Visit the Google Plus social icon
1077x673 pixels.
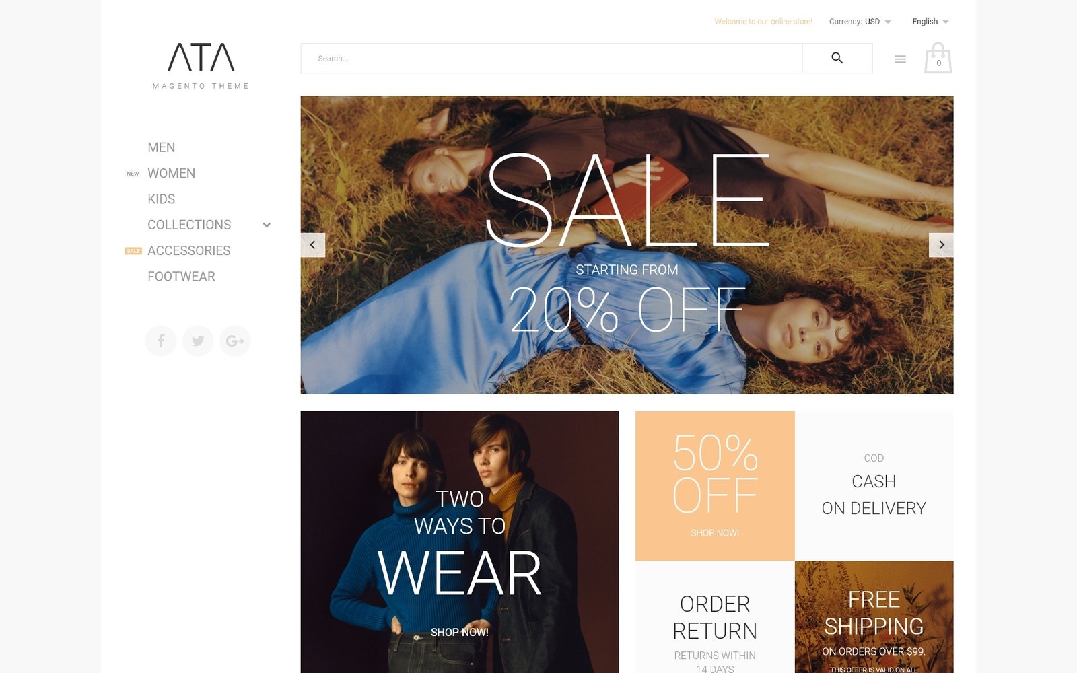coord(235,341)
